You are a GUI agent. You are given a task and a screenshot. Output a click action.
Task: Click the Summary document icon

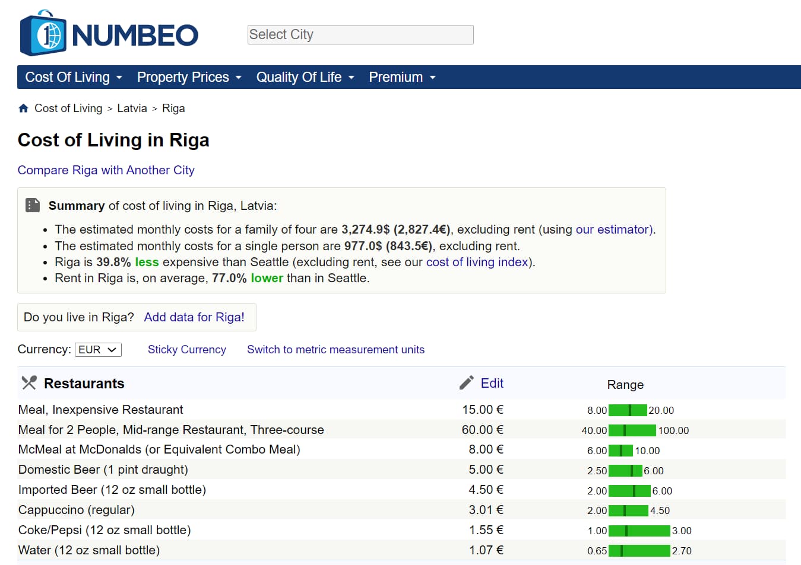(33, 205)
